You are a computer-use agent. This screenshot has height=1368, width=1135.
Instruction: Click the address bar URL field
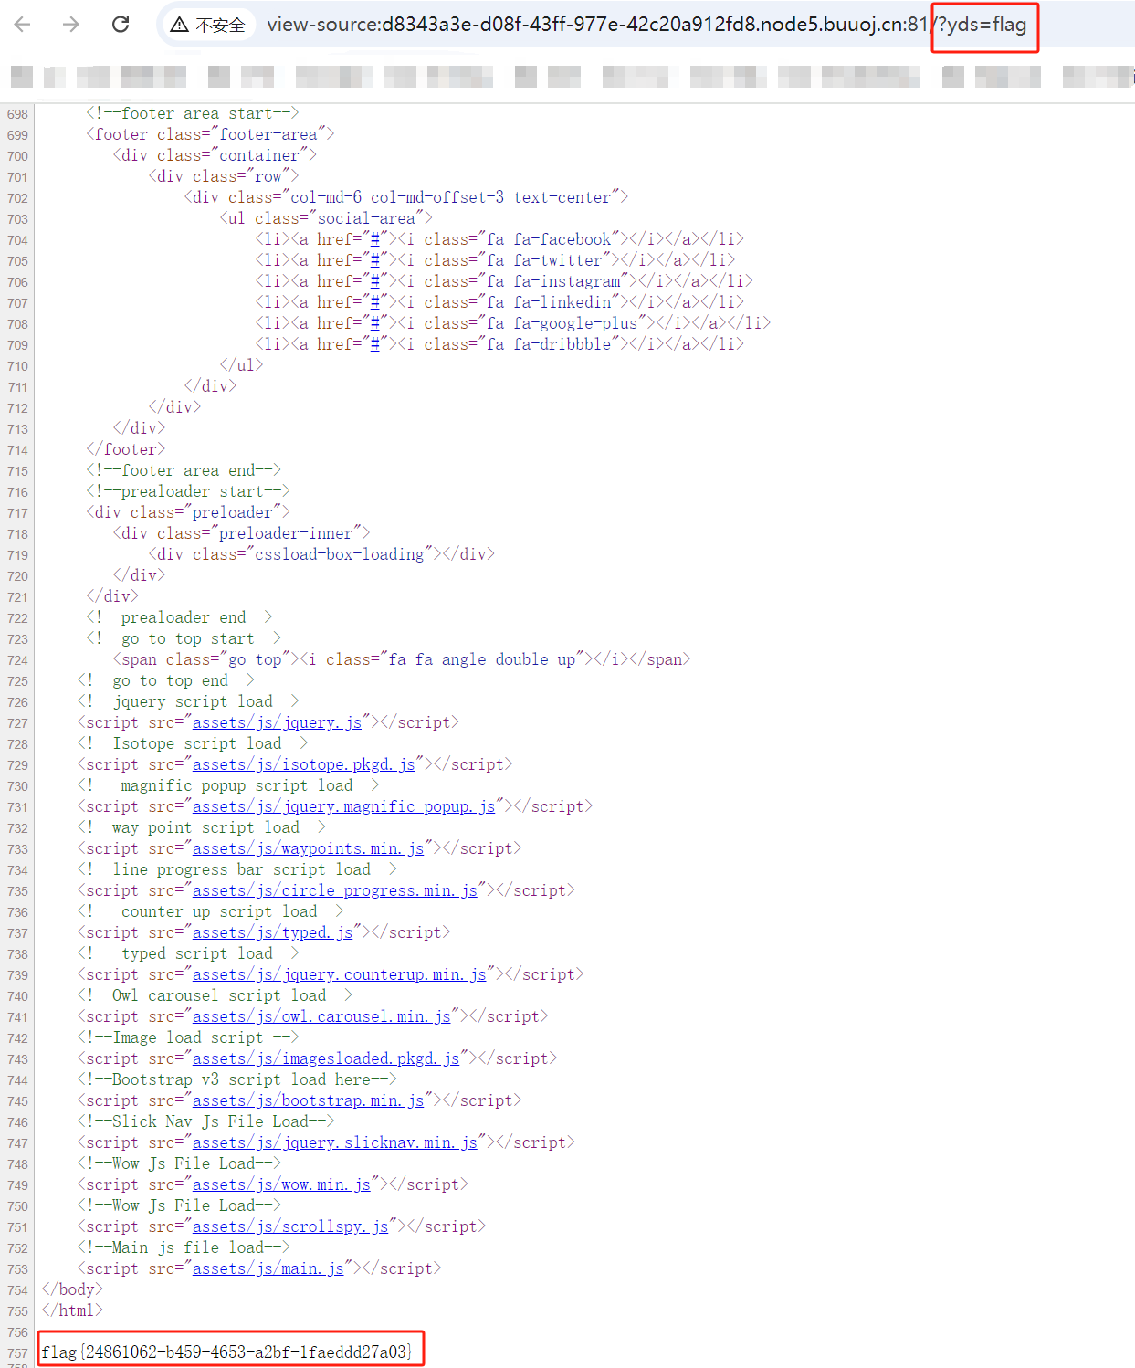(x=594, y=25)
